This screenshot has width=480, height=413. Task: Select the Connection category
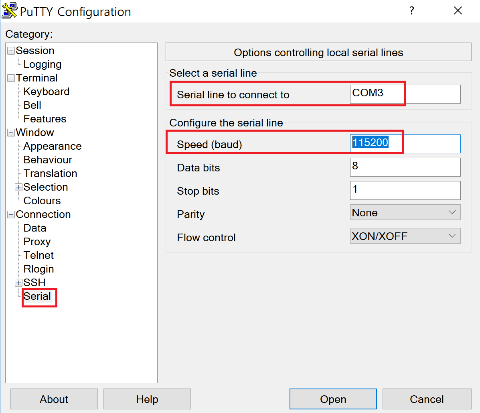point(43,214)
